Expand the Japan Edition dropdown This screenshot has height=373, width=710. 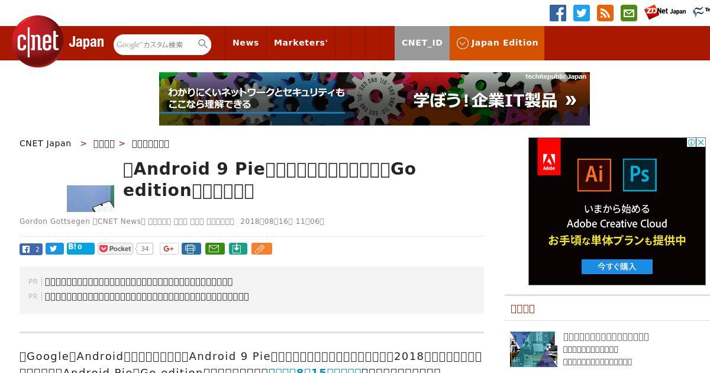click(497, 43)
